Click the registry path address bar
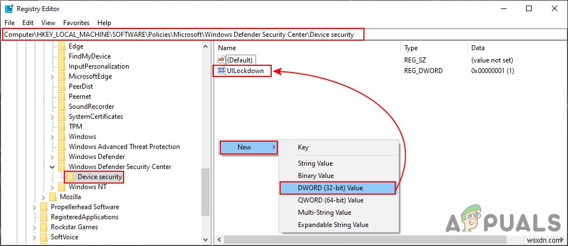Viewport: 568px width, 246px height. [x=284, y=35]
